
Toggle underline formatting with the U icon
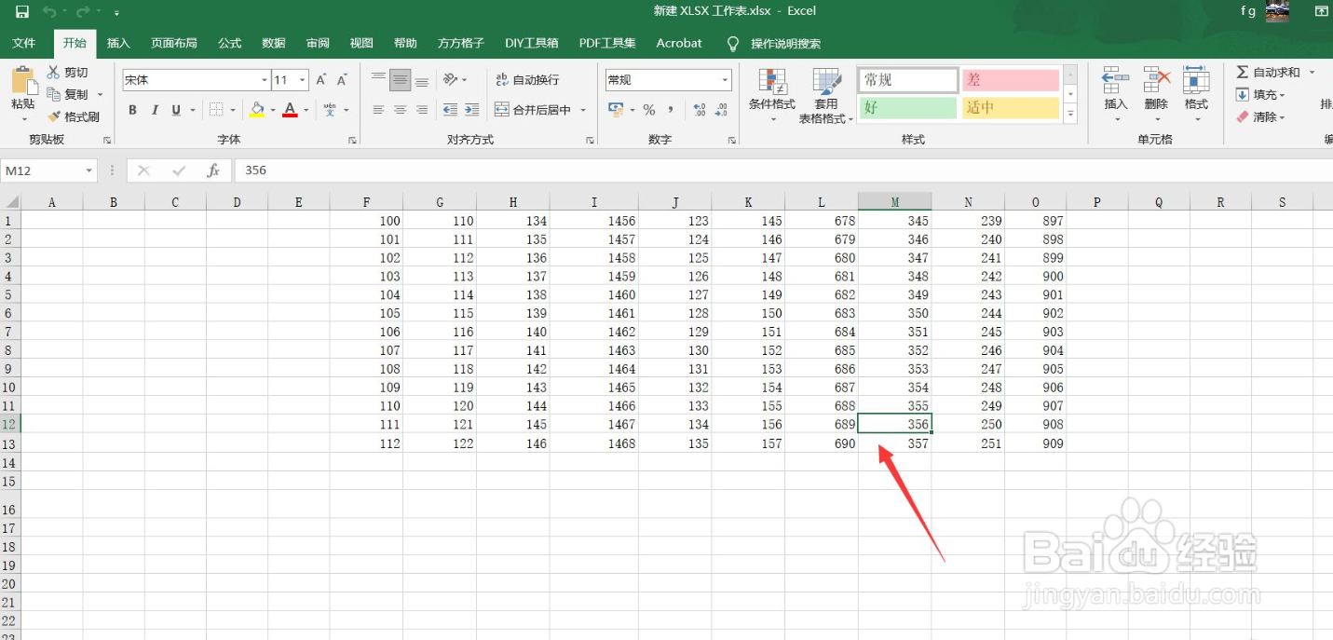coord(177,110)
